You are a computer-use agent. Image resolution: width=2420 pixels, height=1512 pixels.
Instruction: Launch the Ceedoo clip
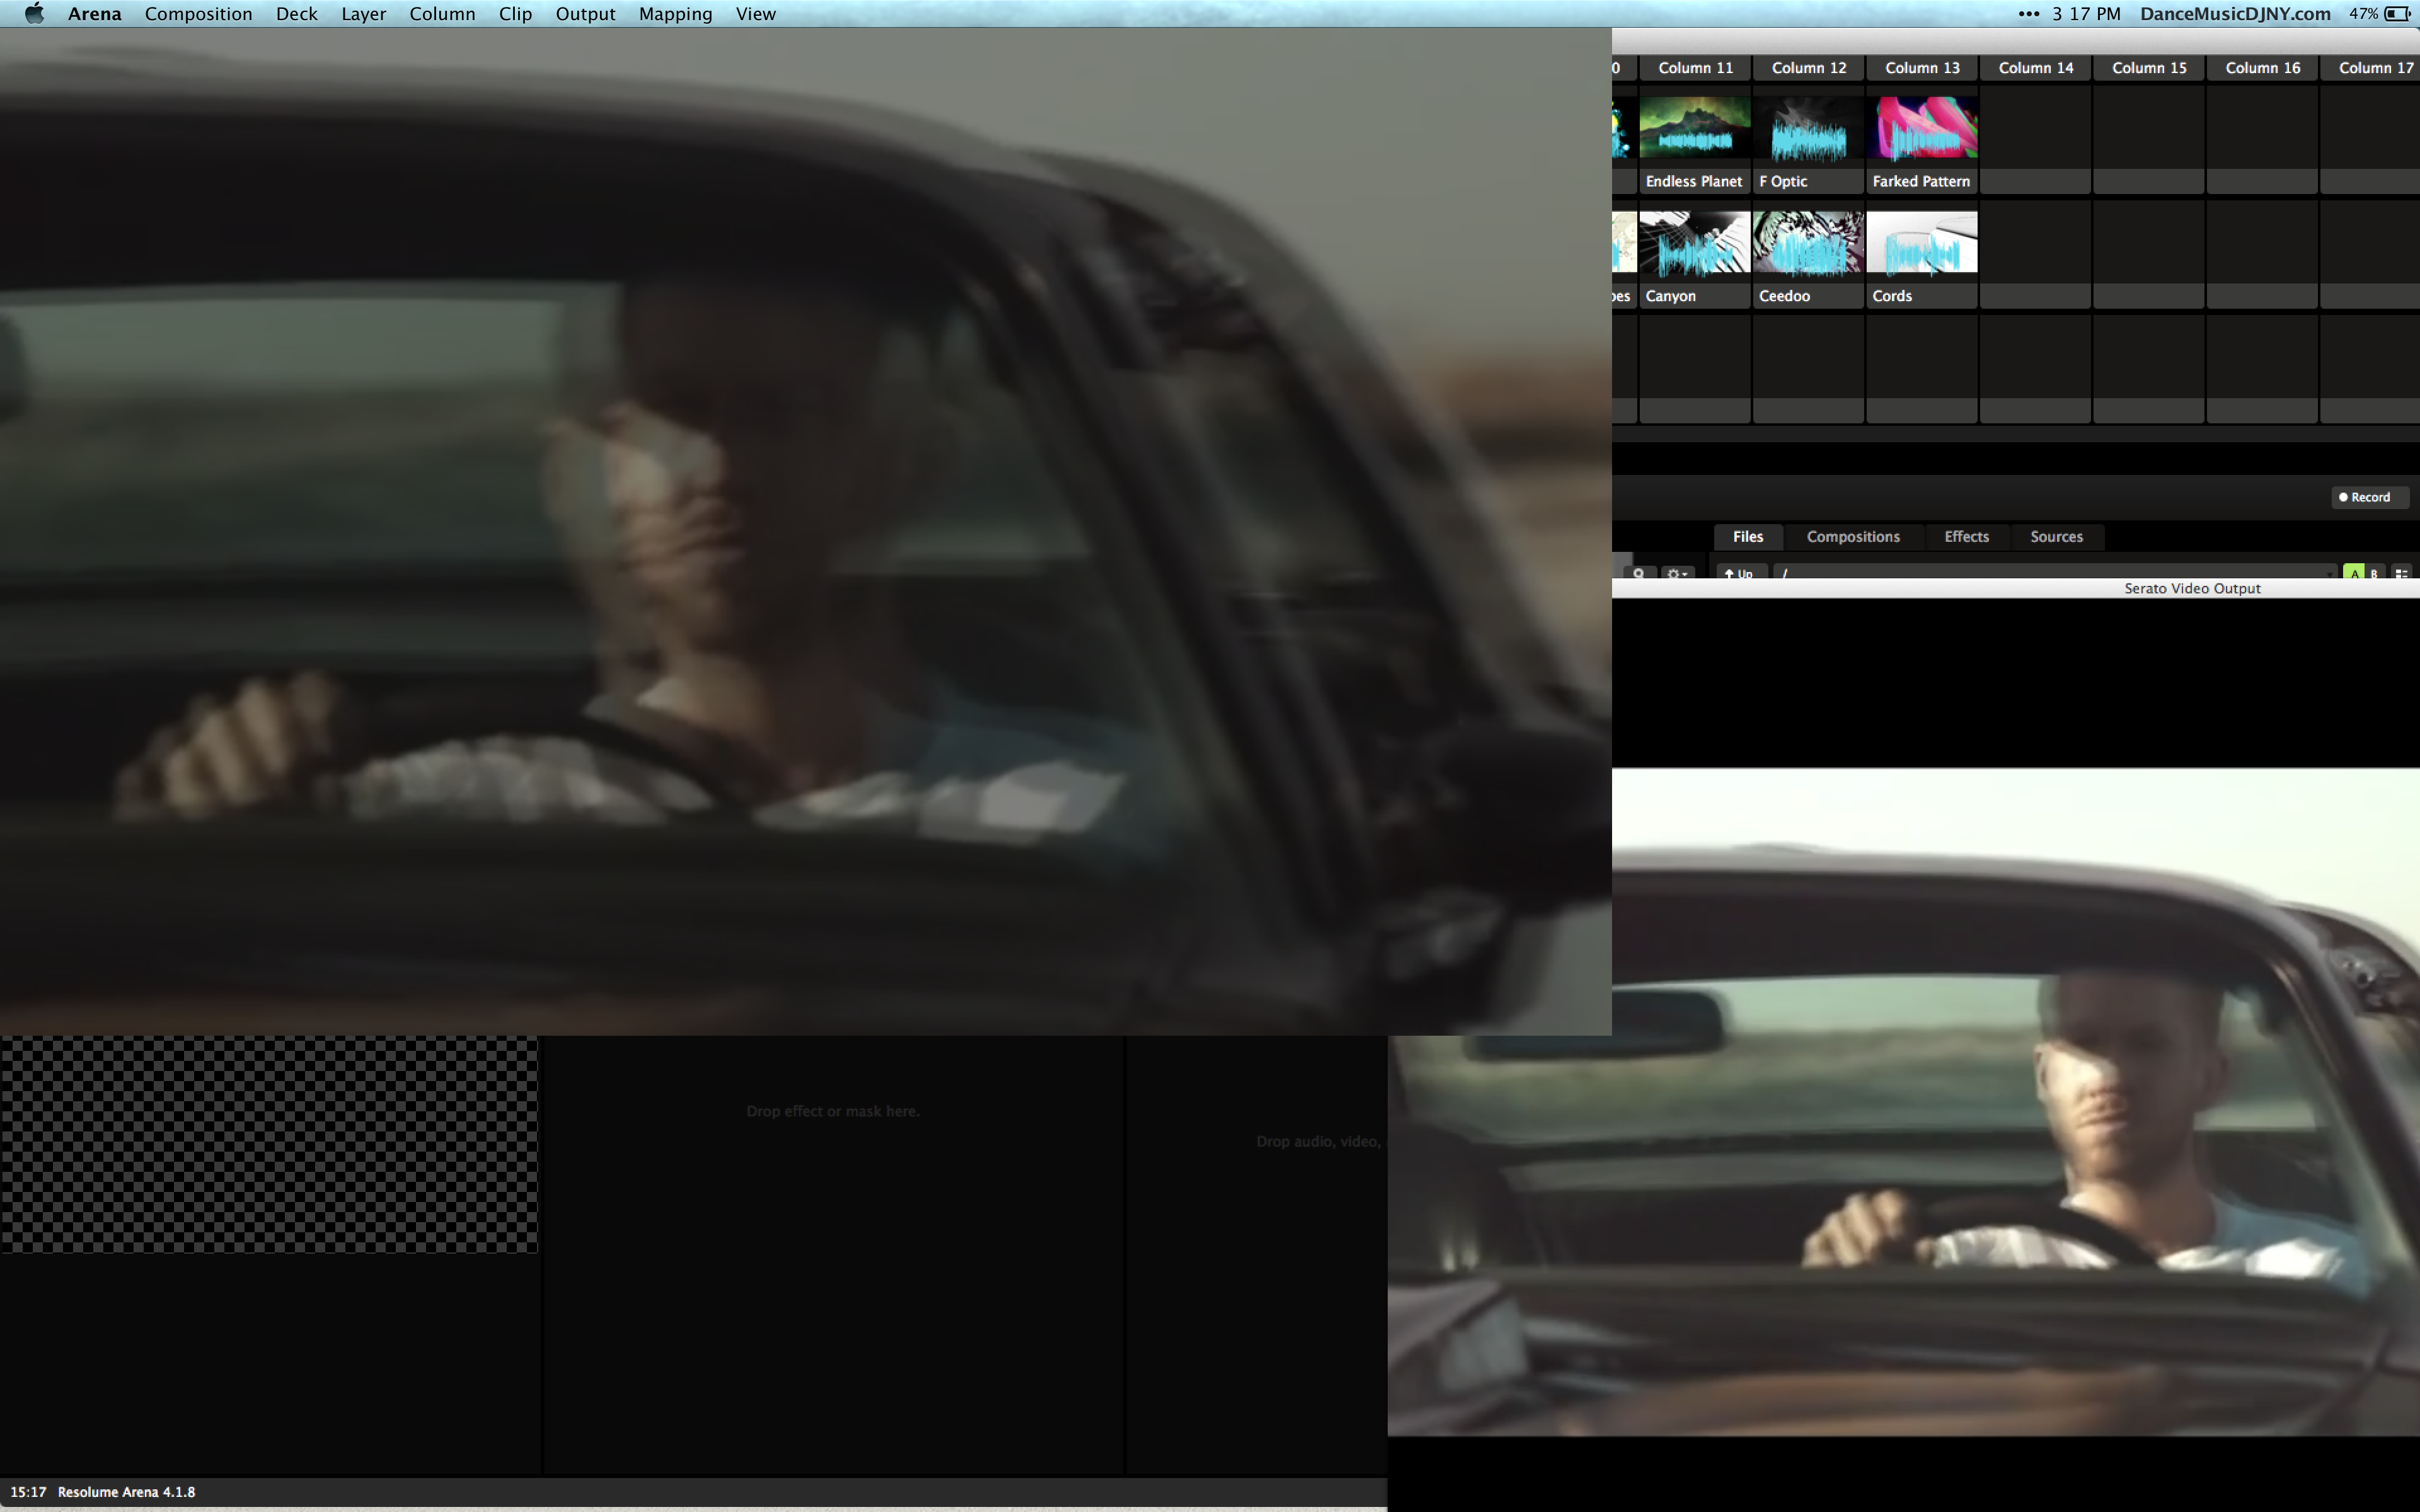point(1808,242)
